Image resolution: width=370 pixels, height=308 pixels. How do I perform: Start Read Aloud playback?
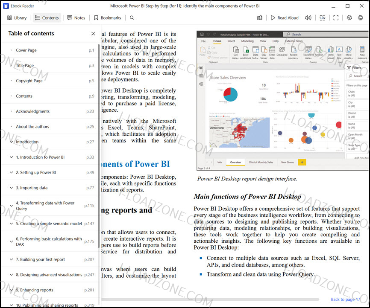285,17
